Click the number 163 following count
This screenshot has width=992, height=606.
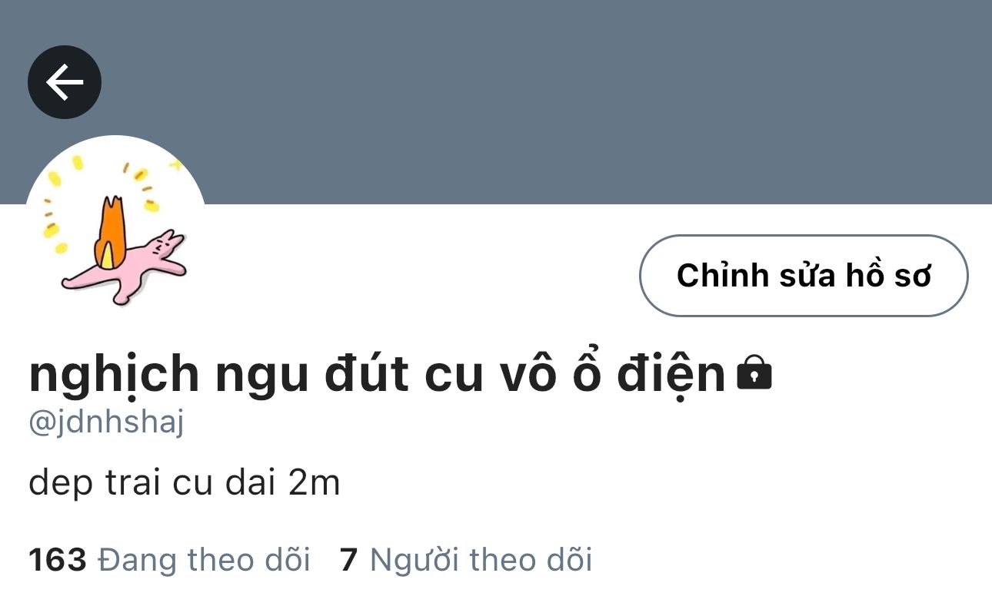tap(58, 561)
